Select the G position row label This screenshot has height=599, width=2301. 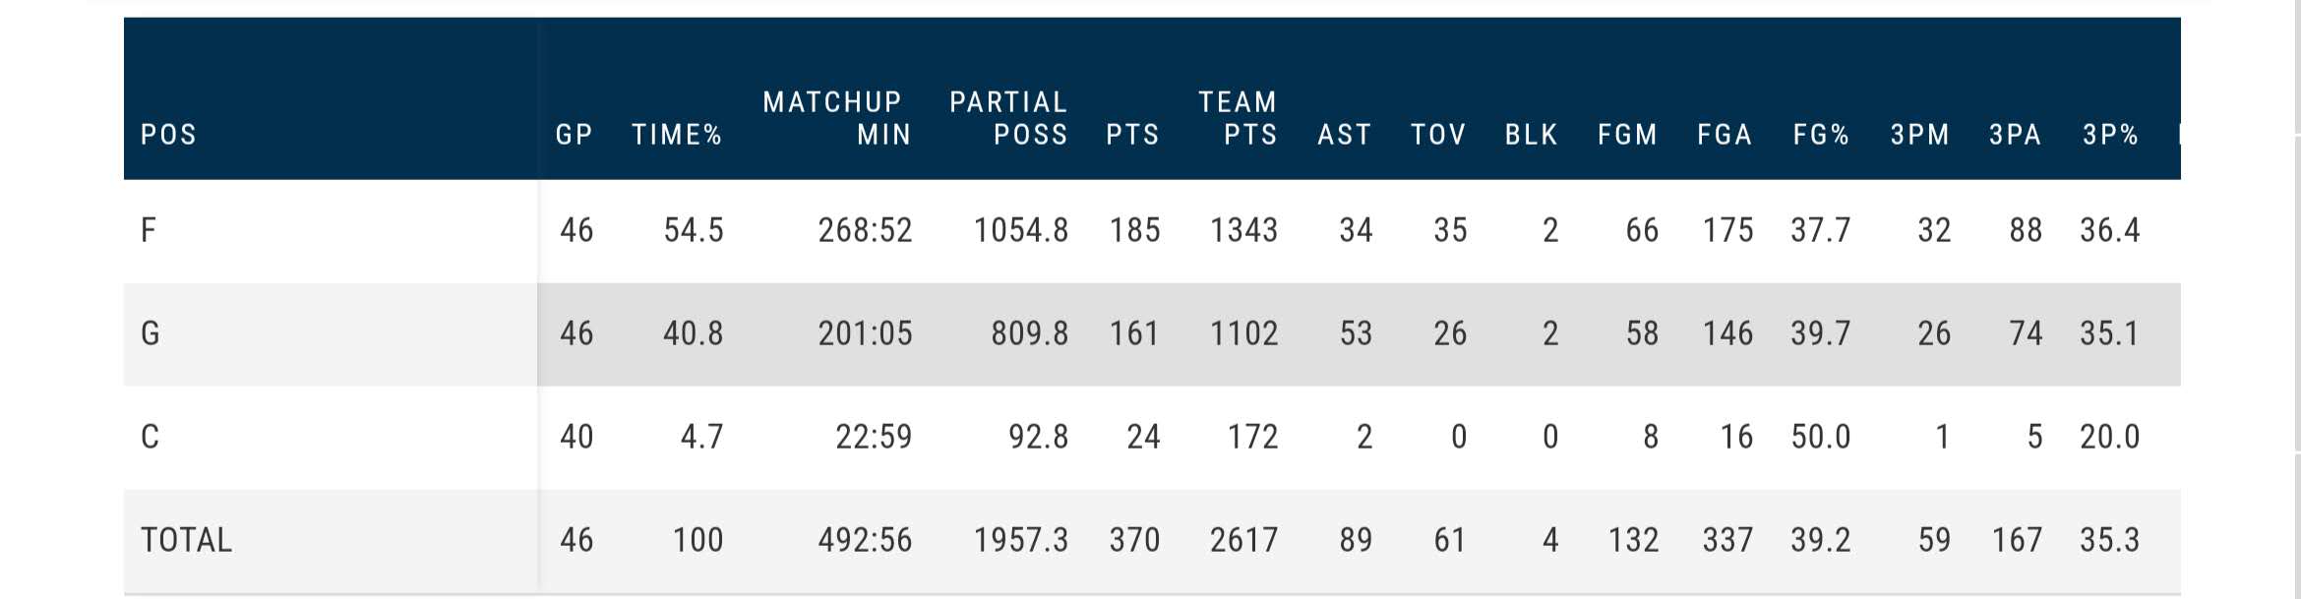tap(150, 334)
